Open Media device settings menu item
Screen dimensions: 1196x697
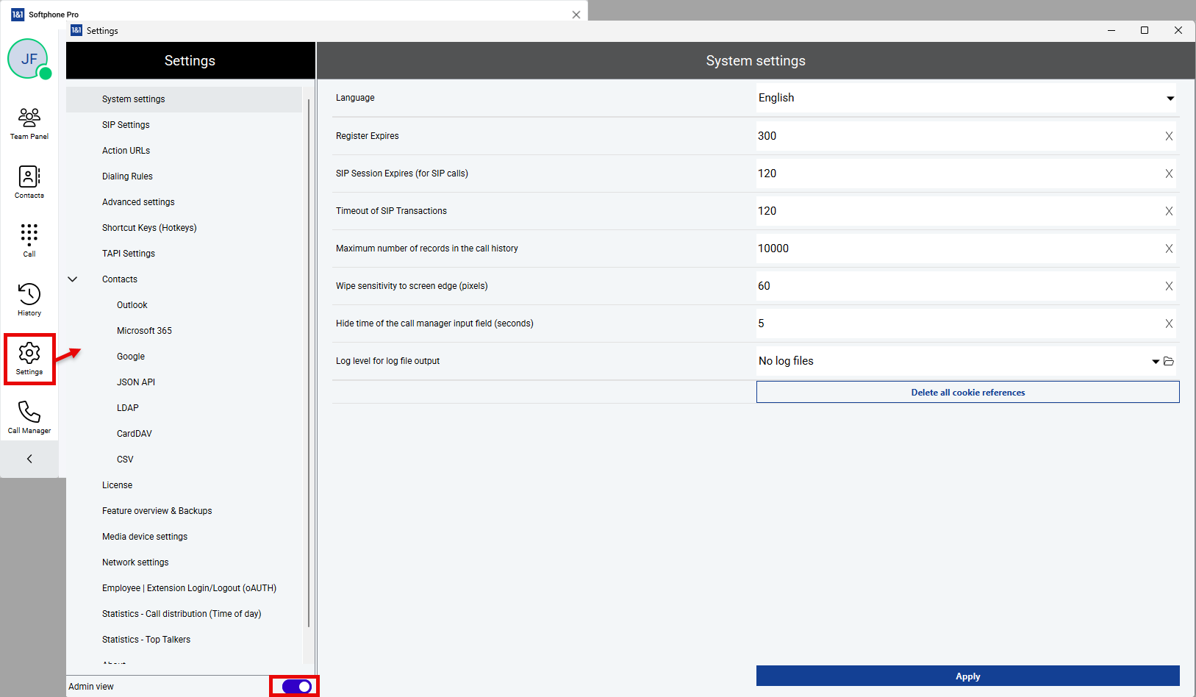coord(145,537)
